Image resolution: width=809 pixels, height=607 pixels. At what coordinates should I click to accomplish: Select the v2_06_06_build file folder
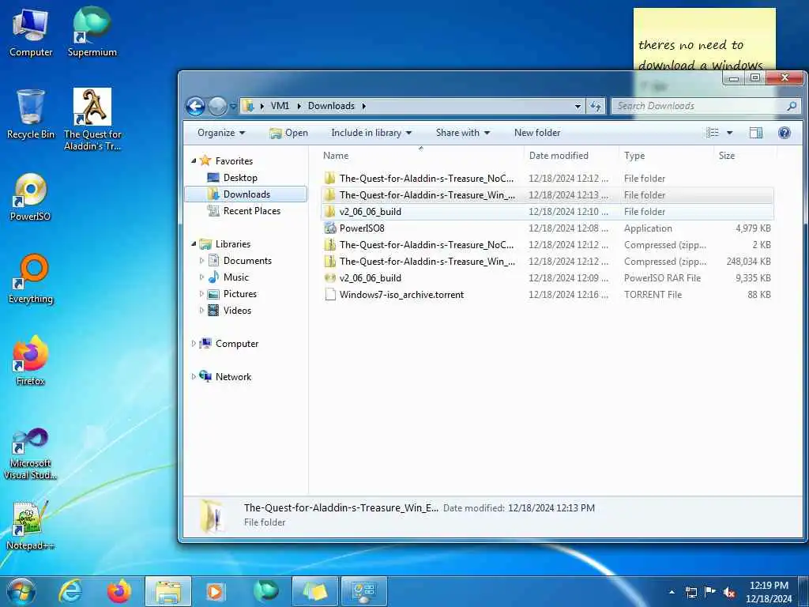[x=547, y=212]
